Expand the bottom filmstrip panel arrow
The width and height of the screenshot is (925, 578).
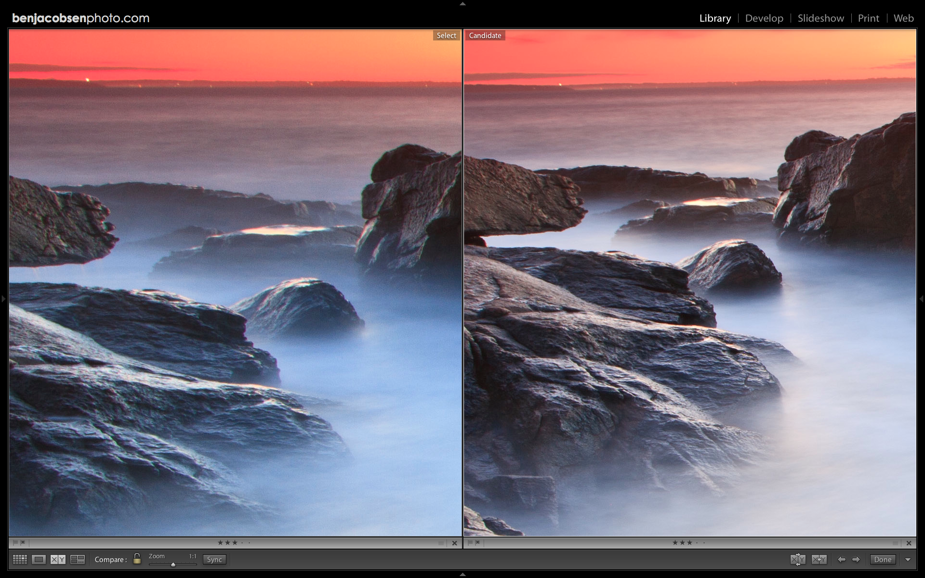tap(462, 575)
